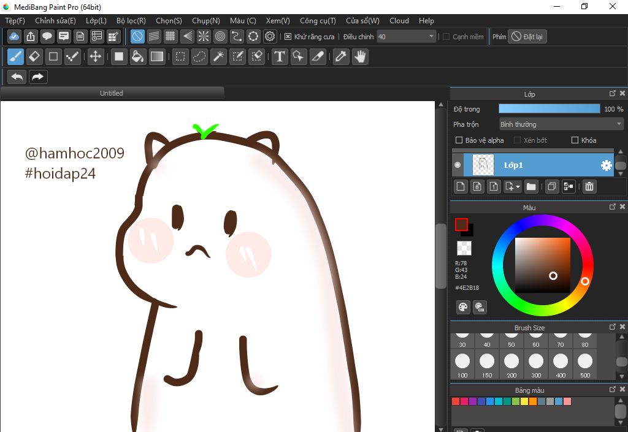
Task: Select the Fill rectangle tool
Action: click(118, 56)
